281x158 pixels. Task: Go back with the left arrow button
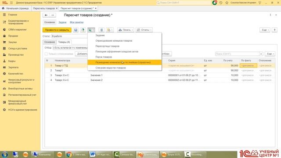[x=46, y=15]
